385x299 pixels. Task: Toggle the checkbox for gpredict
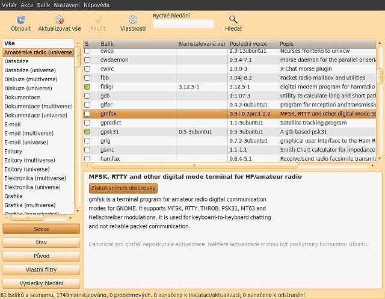coord(87,122)
